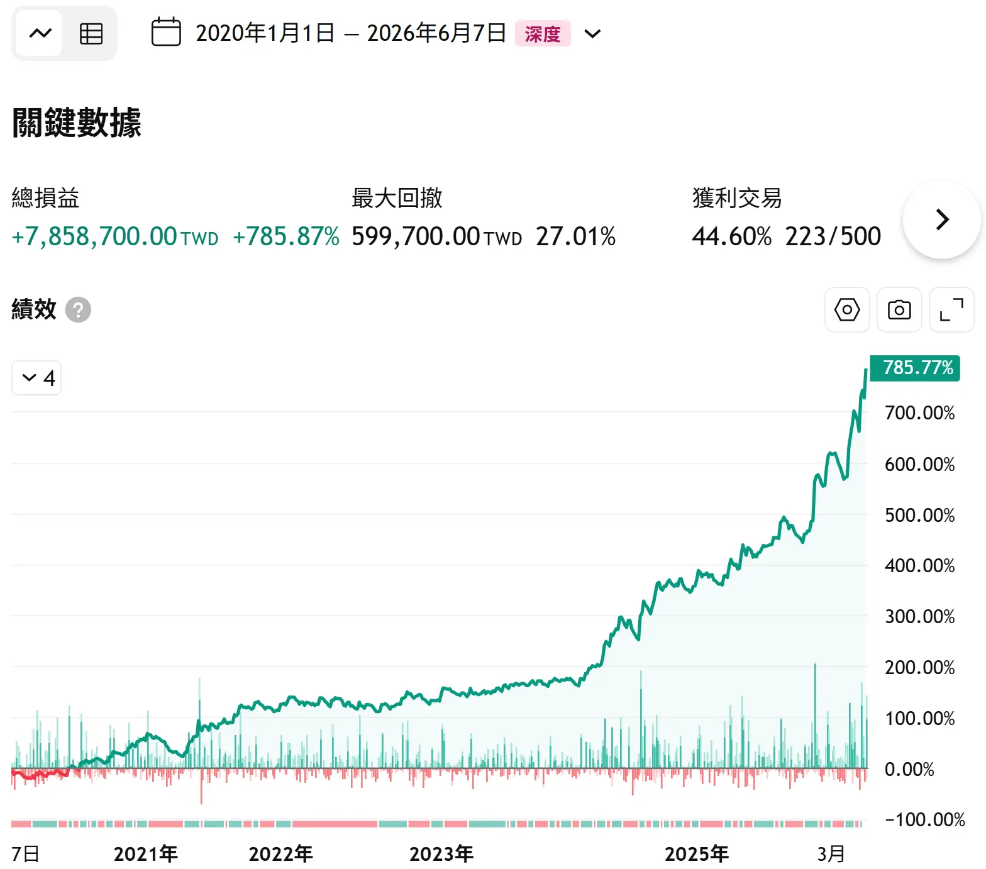Screen dimensions: 986x869
Task: Click the 0.00% axis label
Action: 909,769
